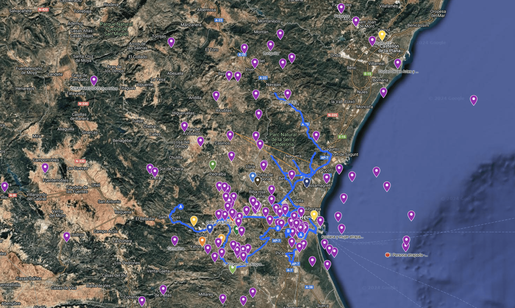The height and width of the screenshot is (308, 515).
Task: Select the green pin above Pedralba
Action: 213,165
